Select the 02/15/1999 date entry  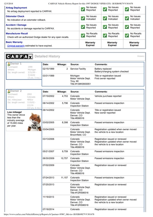pos(48,69)
